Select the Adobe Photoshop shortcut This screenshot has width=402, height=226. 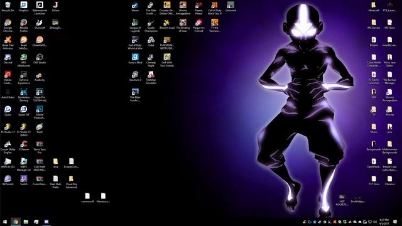coord(40,112)
